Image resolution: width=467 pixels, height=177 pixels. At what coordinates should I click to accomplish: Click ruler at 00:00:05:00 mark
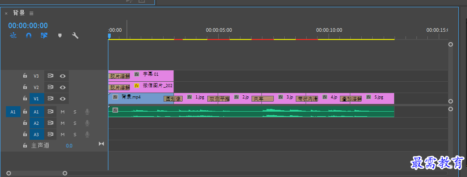(219, 30)
